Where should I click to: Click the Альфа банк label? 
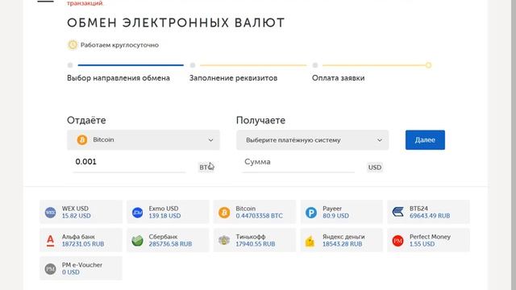point(78,237)
